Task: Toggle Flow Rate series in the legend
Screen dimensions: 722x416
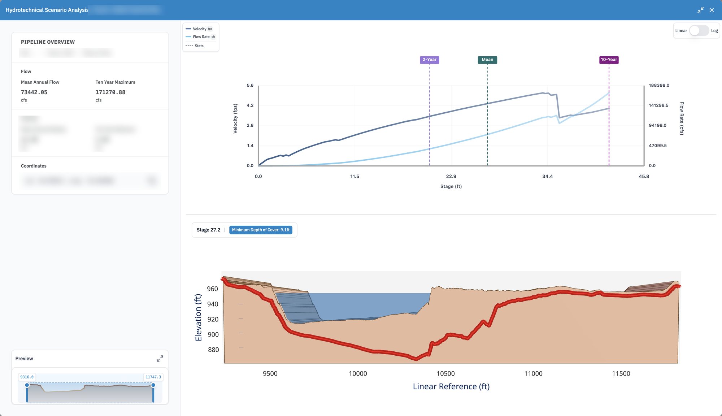Action: [201, 37]
